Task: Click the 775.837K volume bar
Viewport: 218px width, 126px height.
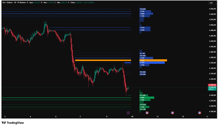Action: pos(143,105)
